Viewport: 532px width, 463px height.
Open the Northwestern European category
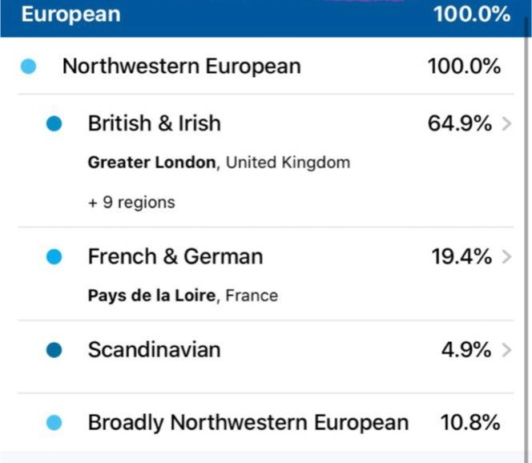(x=182, y=66)
